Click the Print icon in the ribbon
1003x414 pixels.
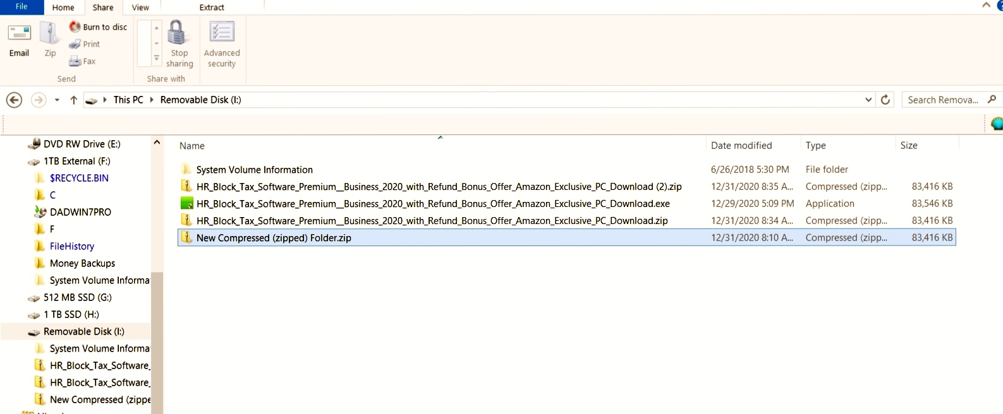(75, 44)
